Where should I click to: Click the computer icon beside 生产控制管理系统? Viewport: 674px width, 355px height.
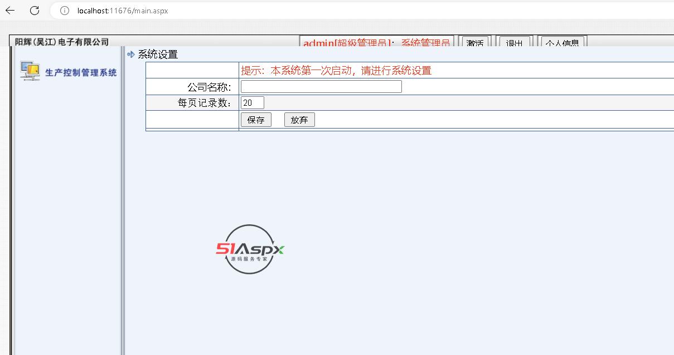(x=30, y=71)
